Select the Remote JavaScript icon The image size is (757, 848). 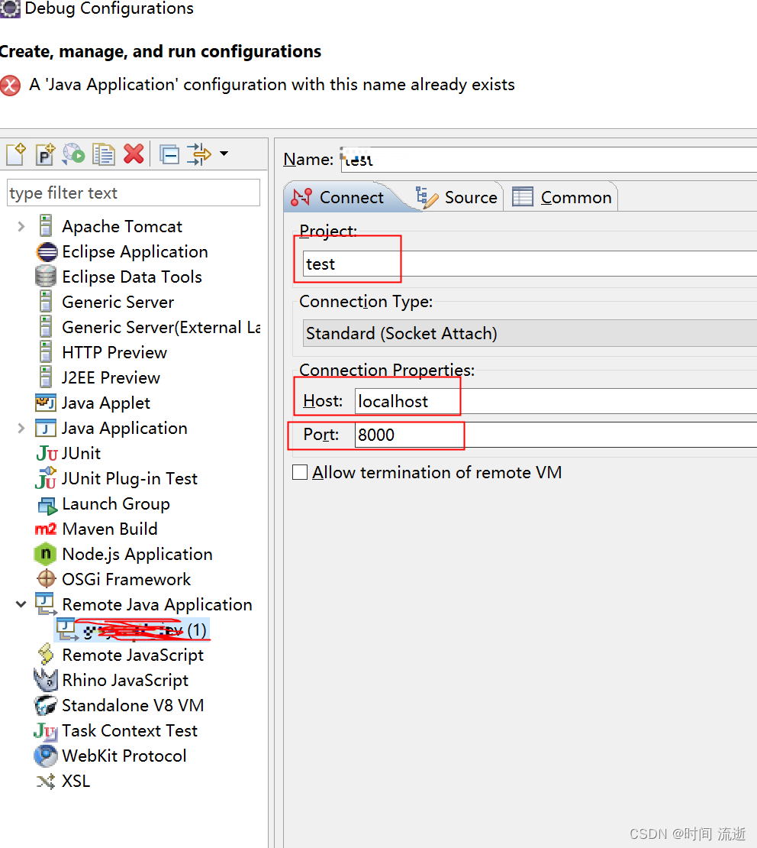pos(46,655)
